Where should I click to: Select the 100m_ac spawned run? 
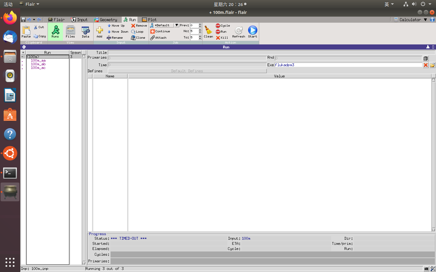click(x=38, y=68)
